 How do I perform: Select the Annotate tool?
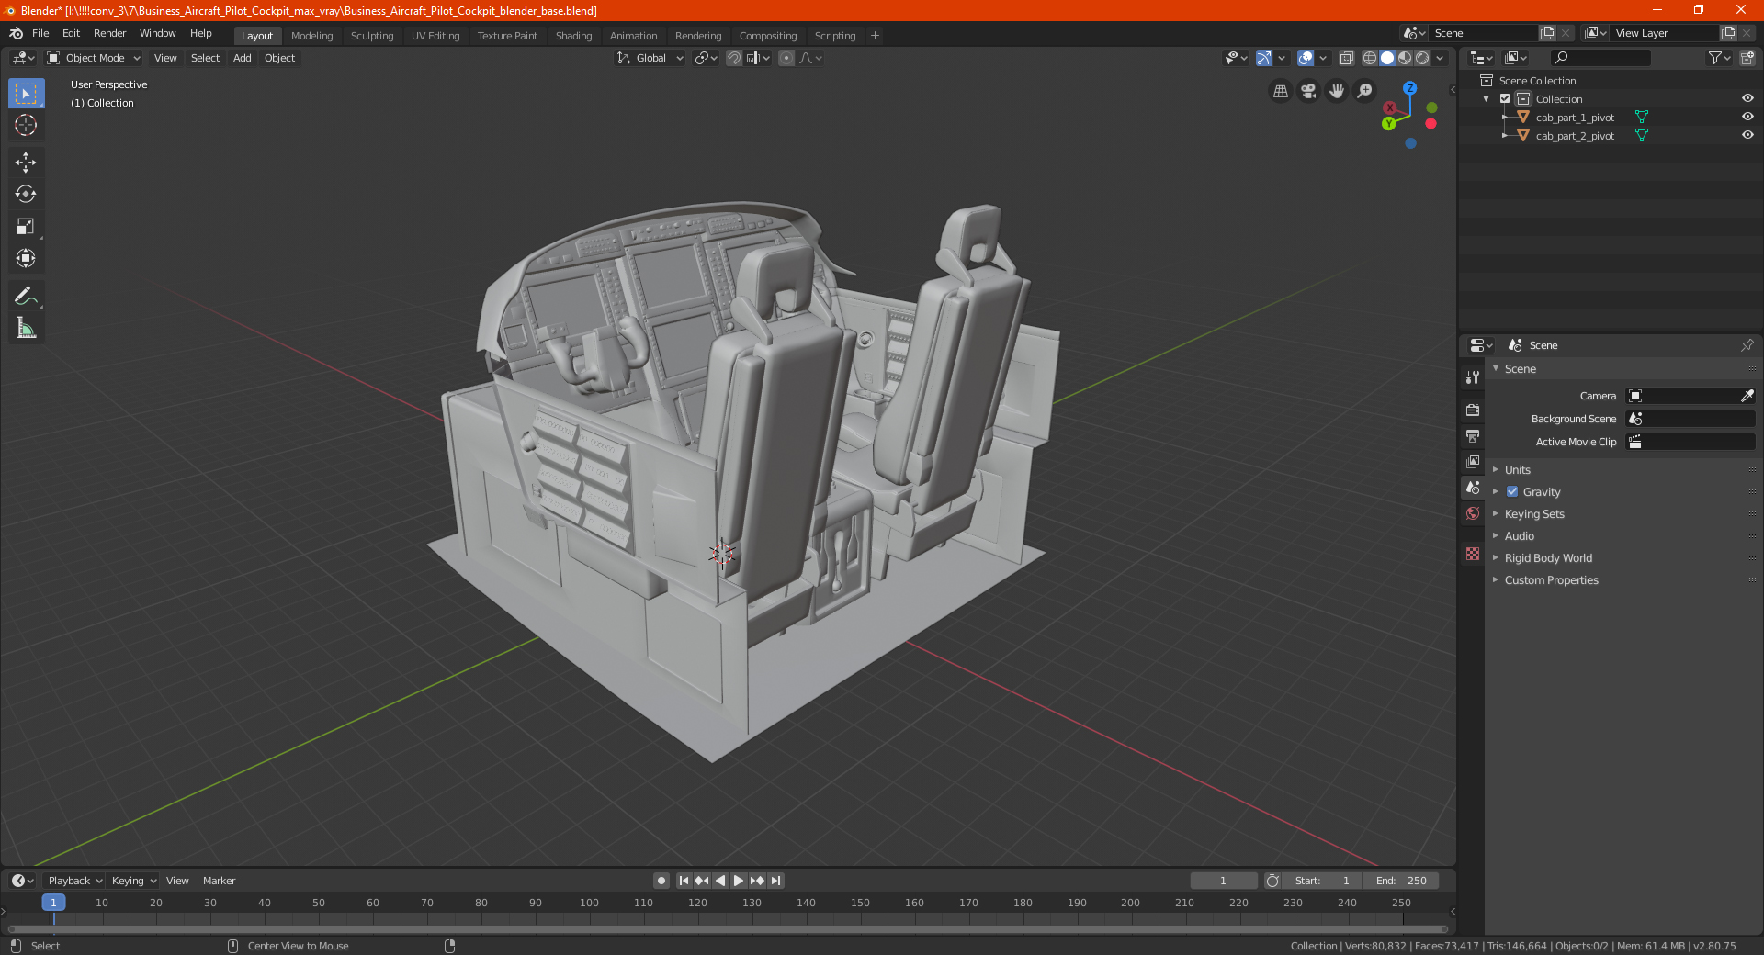coord(26,296)
